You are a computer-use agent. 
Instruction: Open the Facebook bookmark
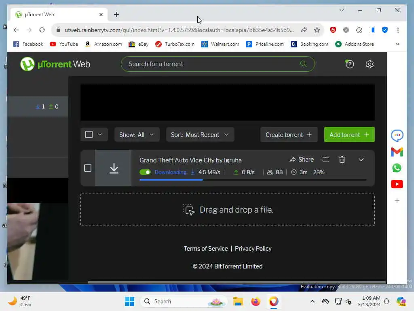28,44
